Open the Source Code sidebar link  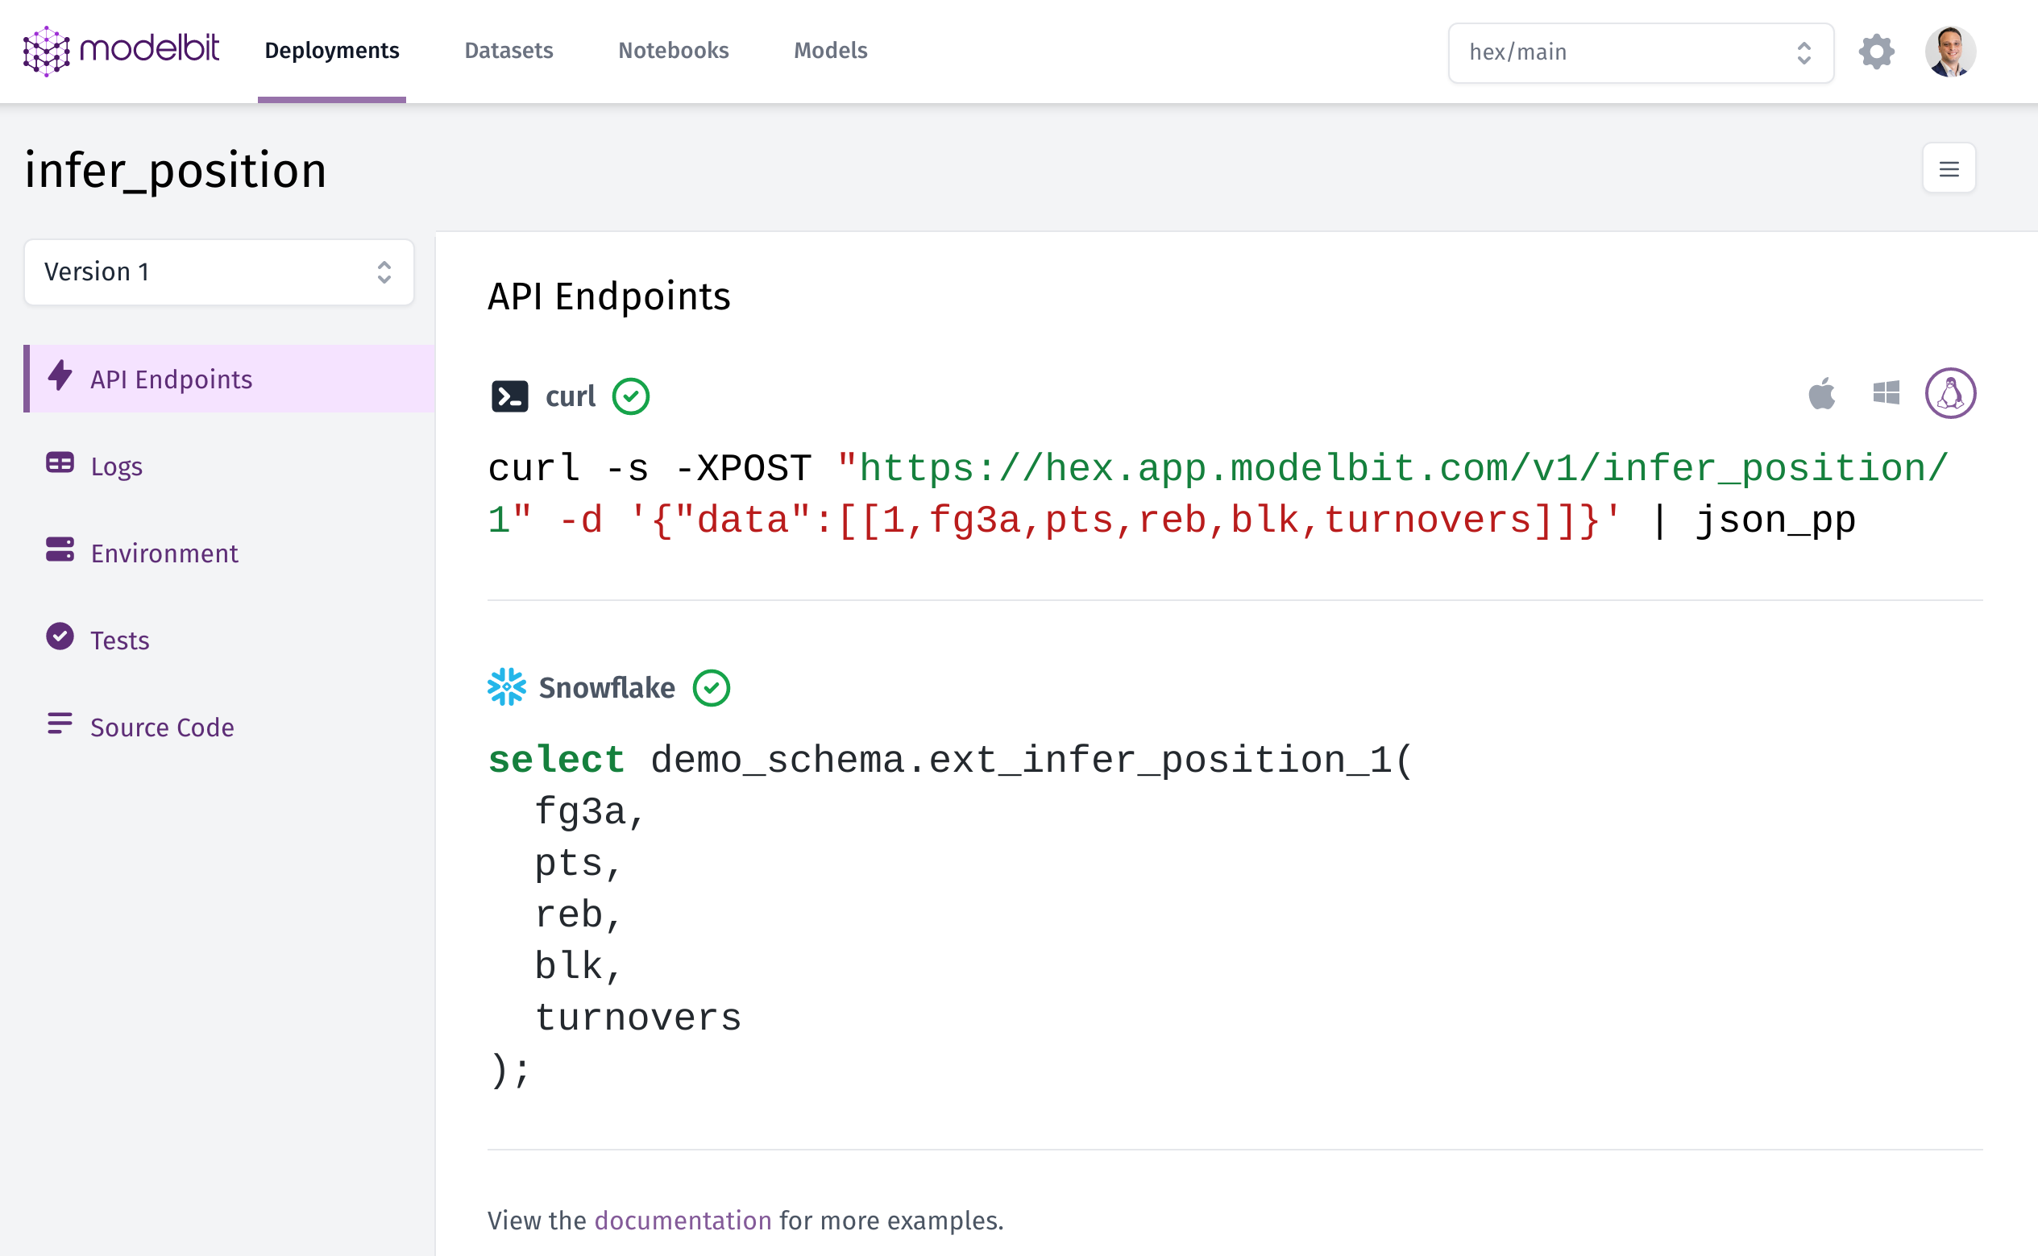162,727
